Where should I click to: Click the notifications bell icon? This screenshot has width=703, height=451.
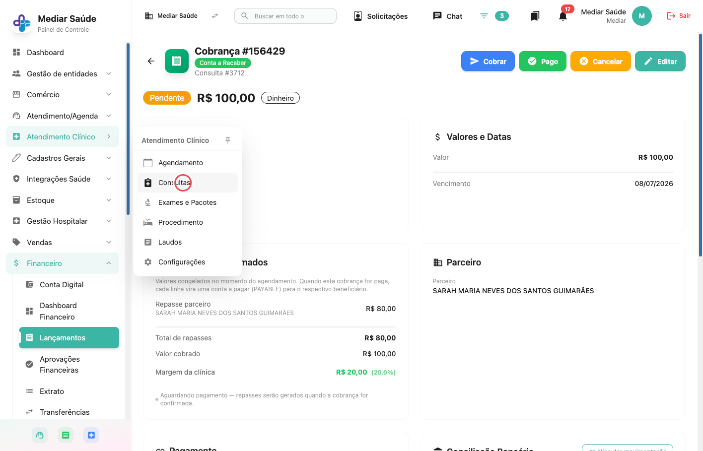coord(562,16)
